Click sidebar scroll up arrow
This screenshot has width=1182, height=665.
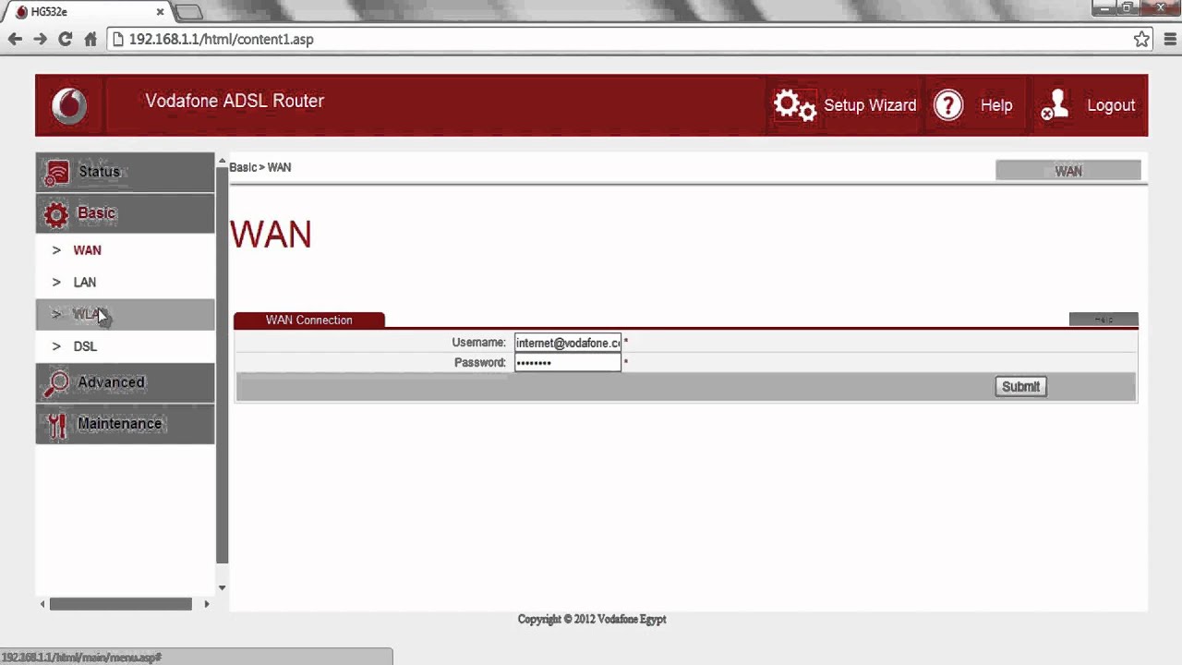222,163
